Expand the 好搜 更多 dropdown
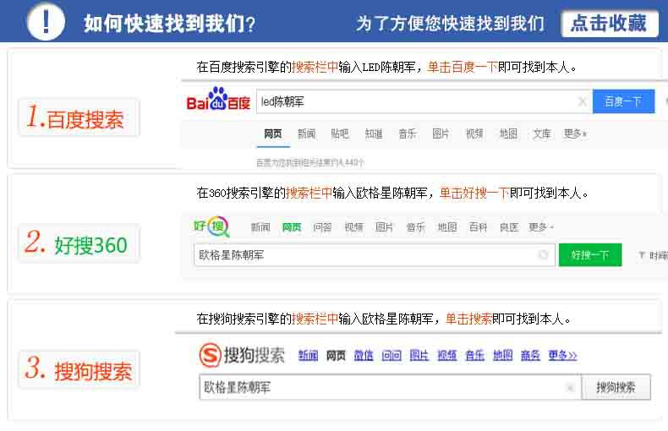The height and width of the screenshot is (431, 668). 541,227
